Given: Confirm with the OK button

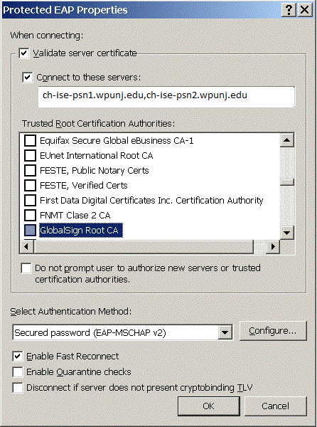Looking at the screenshot, I should [x=209, y=406].
